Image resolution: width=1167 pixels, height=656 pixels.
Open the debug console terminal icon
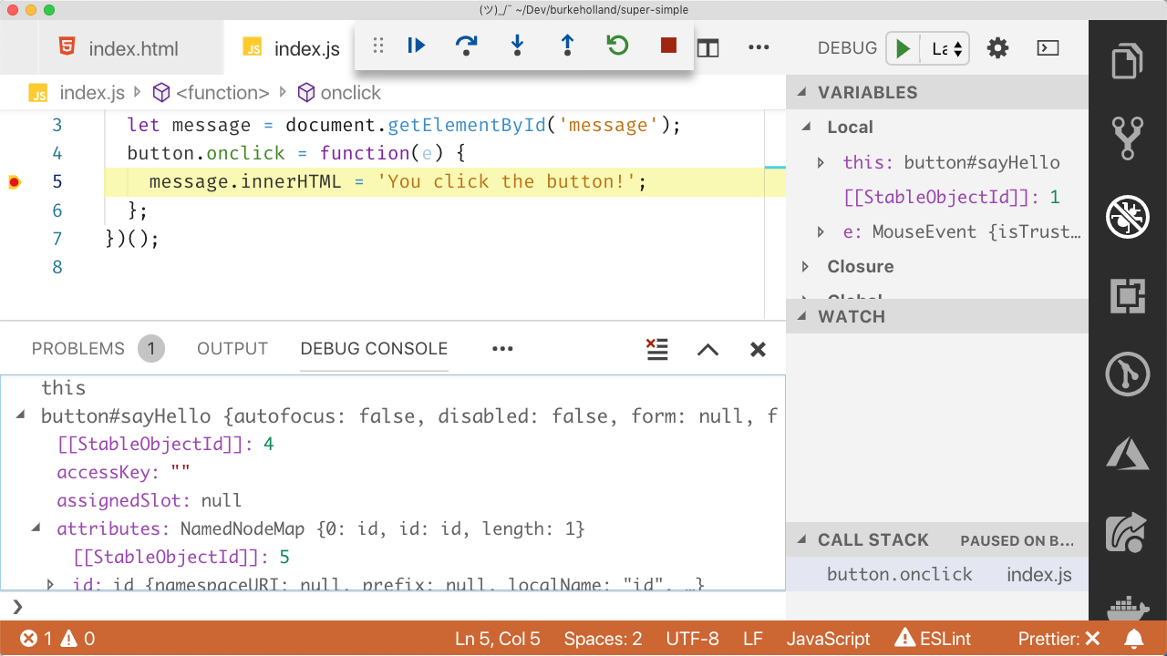point(1048,48)
